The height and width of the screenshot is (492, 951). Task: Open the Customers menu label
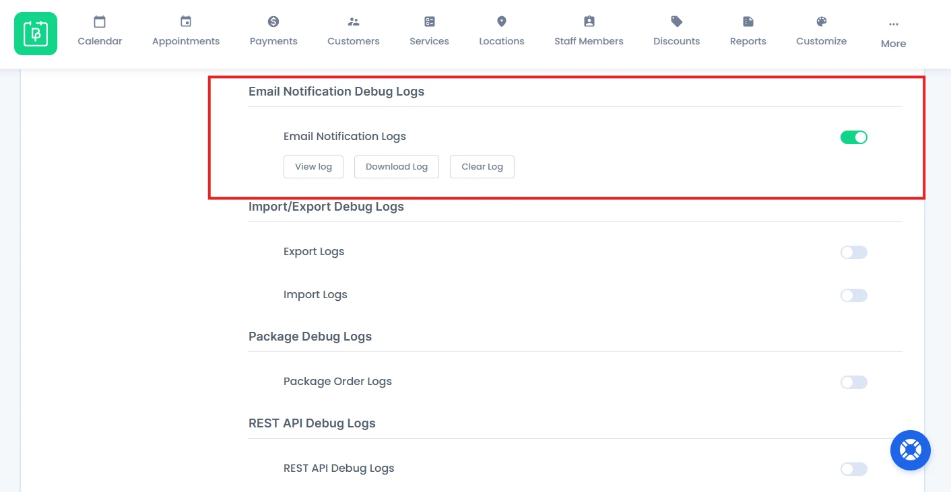[x=354, y=41]
